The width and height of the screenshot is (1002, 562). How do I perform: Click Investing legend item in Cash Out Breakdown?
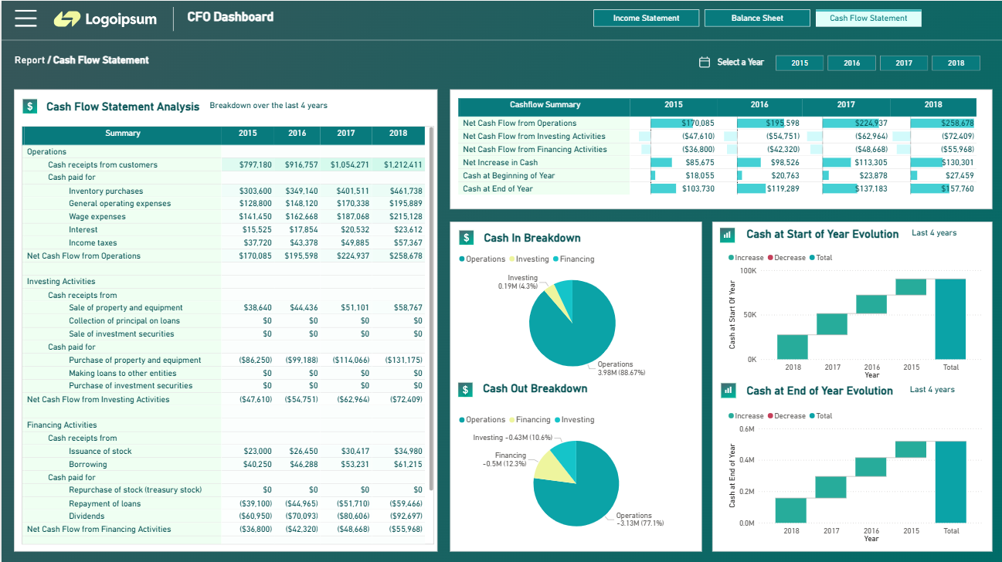(574, 420)
